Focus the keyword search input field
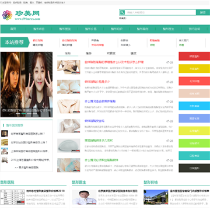The image size is (210, 210). tap(160, 12)
